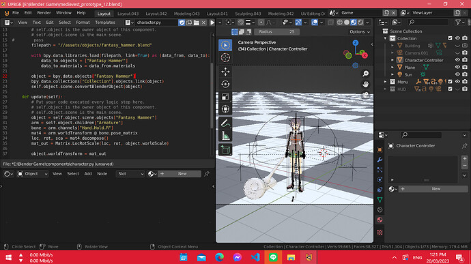Adjust the Radius value field
Screen dimensions: 471x264
pos(276,32)
